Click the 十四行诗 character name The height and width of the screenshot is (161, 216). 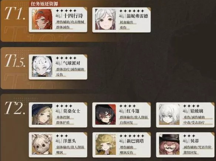pyautogui.click(x=73, y=16)
